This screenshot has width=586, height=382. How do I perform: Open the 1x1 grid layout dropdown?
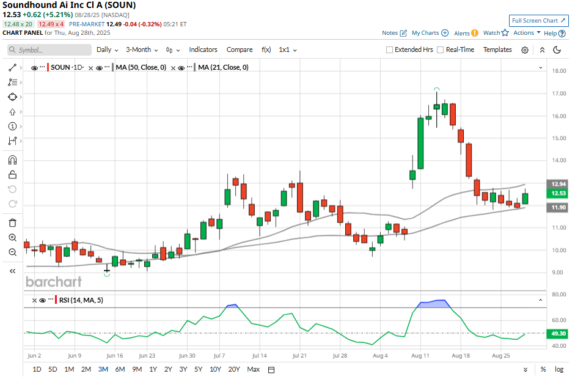(288, 50)
